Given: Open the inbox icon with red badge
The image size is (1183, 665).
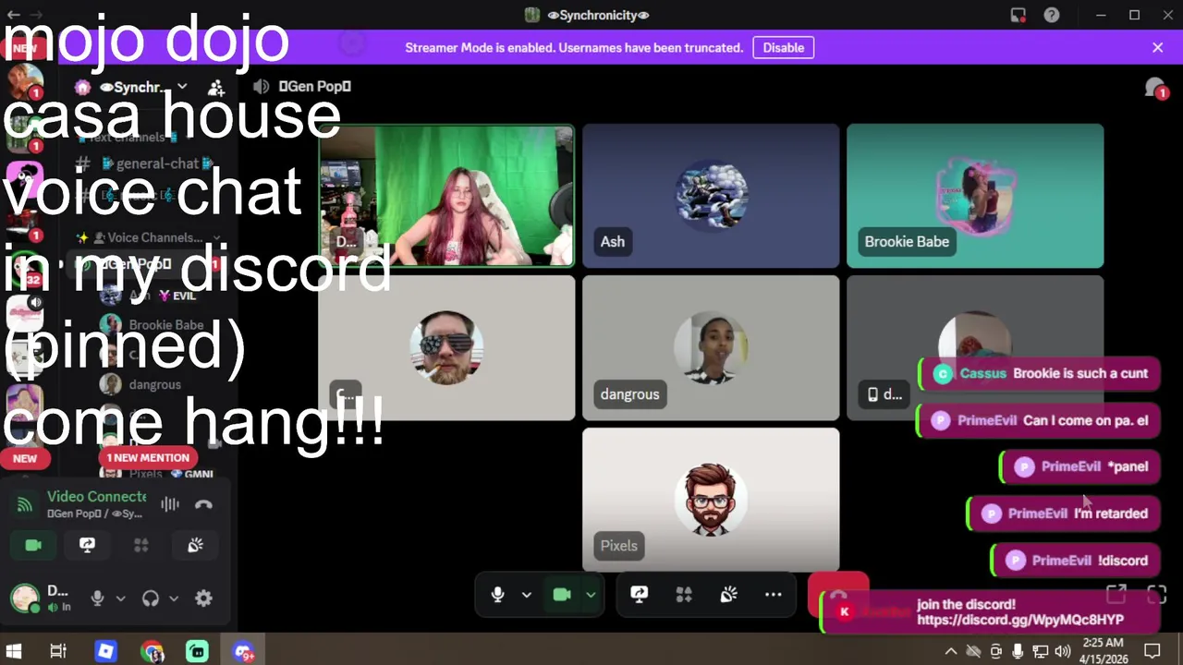Looking at the screenshot, I should pyautogui.click(x=1156, y=88).
